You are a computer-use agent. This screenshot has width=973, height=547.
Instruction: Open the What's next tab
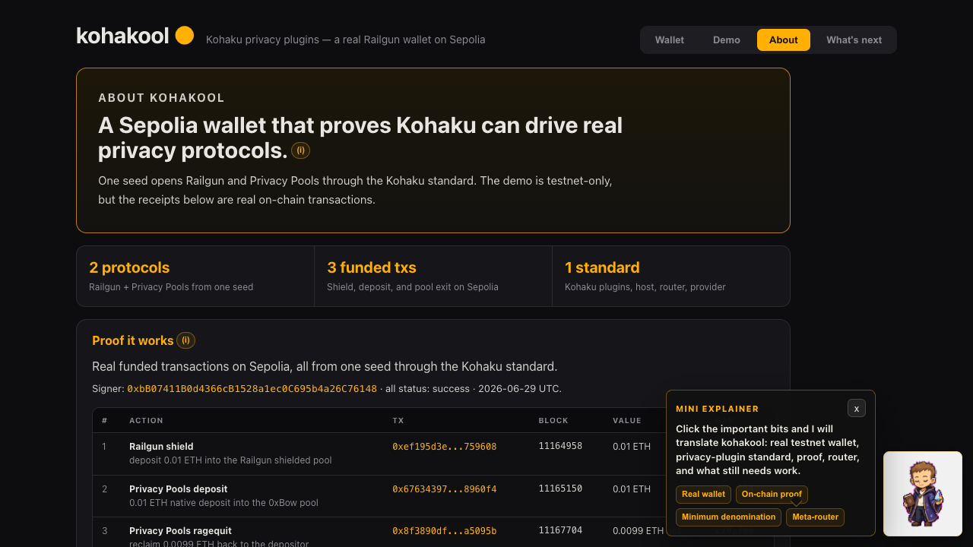854,40
